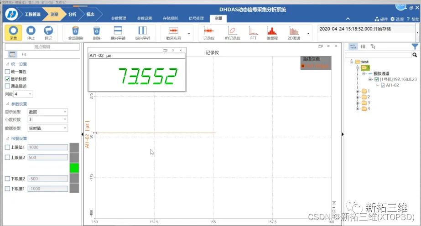This screenshot has height=226, width=421.
Task: Click the blue filter funnel icon
Action: coord(415,46)
